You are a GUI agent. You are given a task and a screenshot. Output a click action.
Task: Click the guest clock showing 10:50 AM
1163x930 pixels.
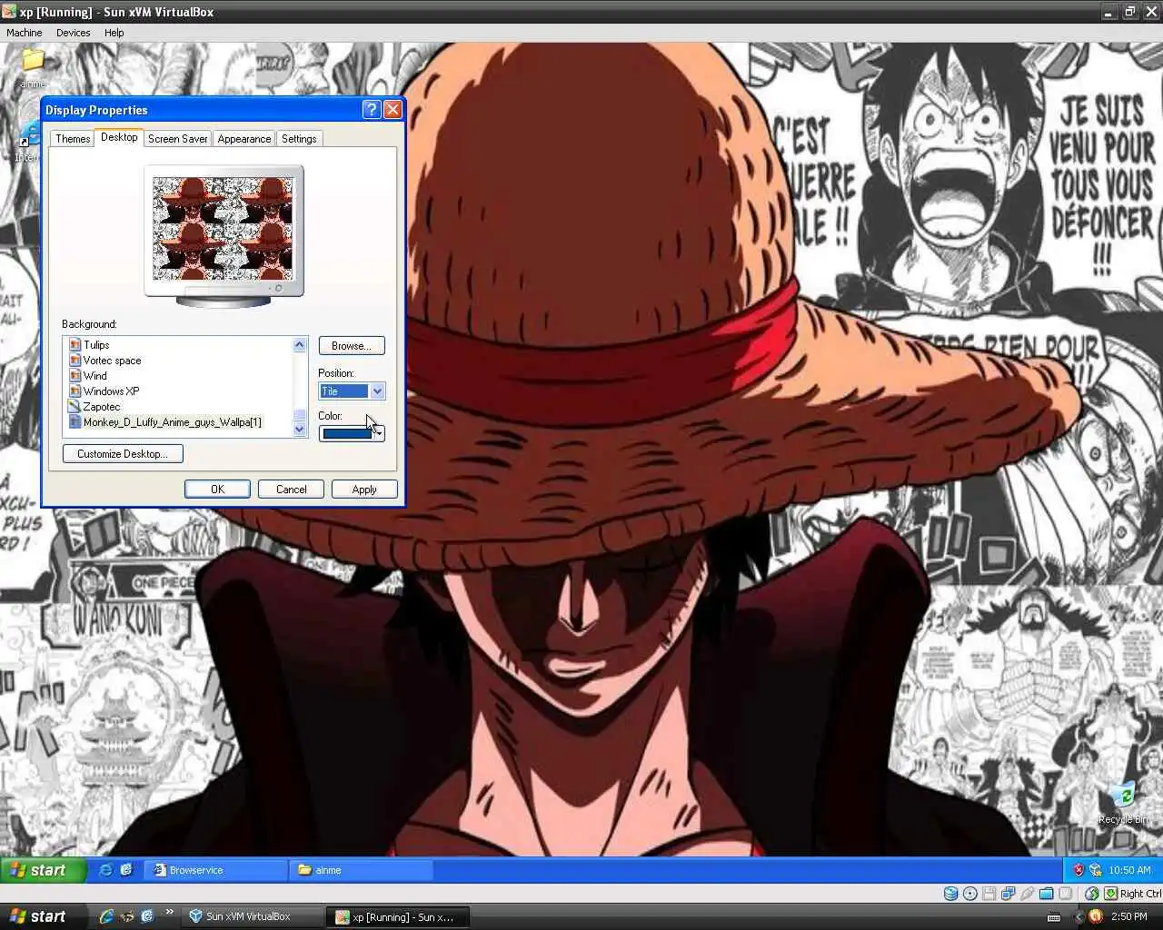1129,870
